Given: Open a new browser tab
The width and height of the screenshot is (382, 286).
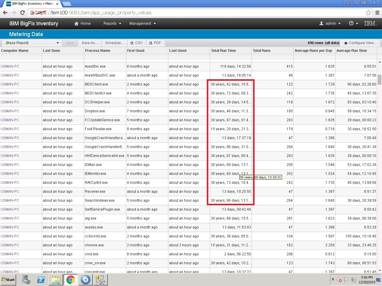Looking at the screenshot, I should coord(67,4).
